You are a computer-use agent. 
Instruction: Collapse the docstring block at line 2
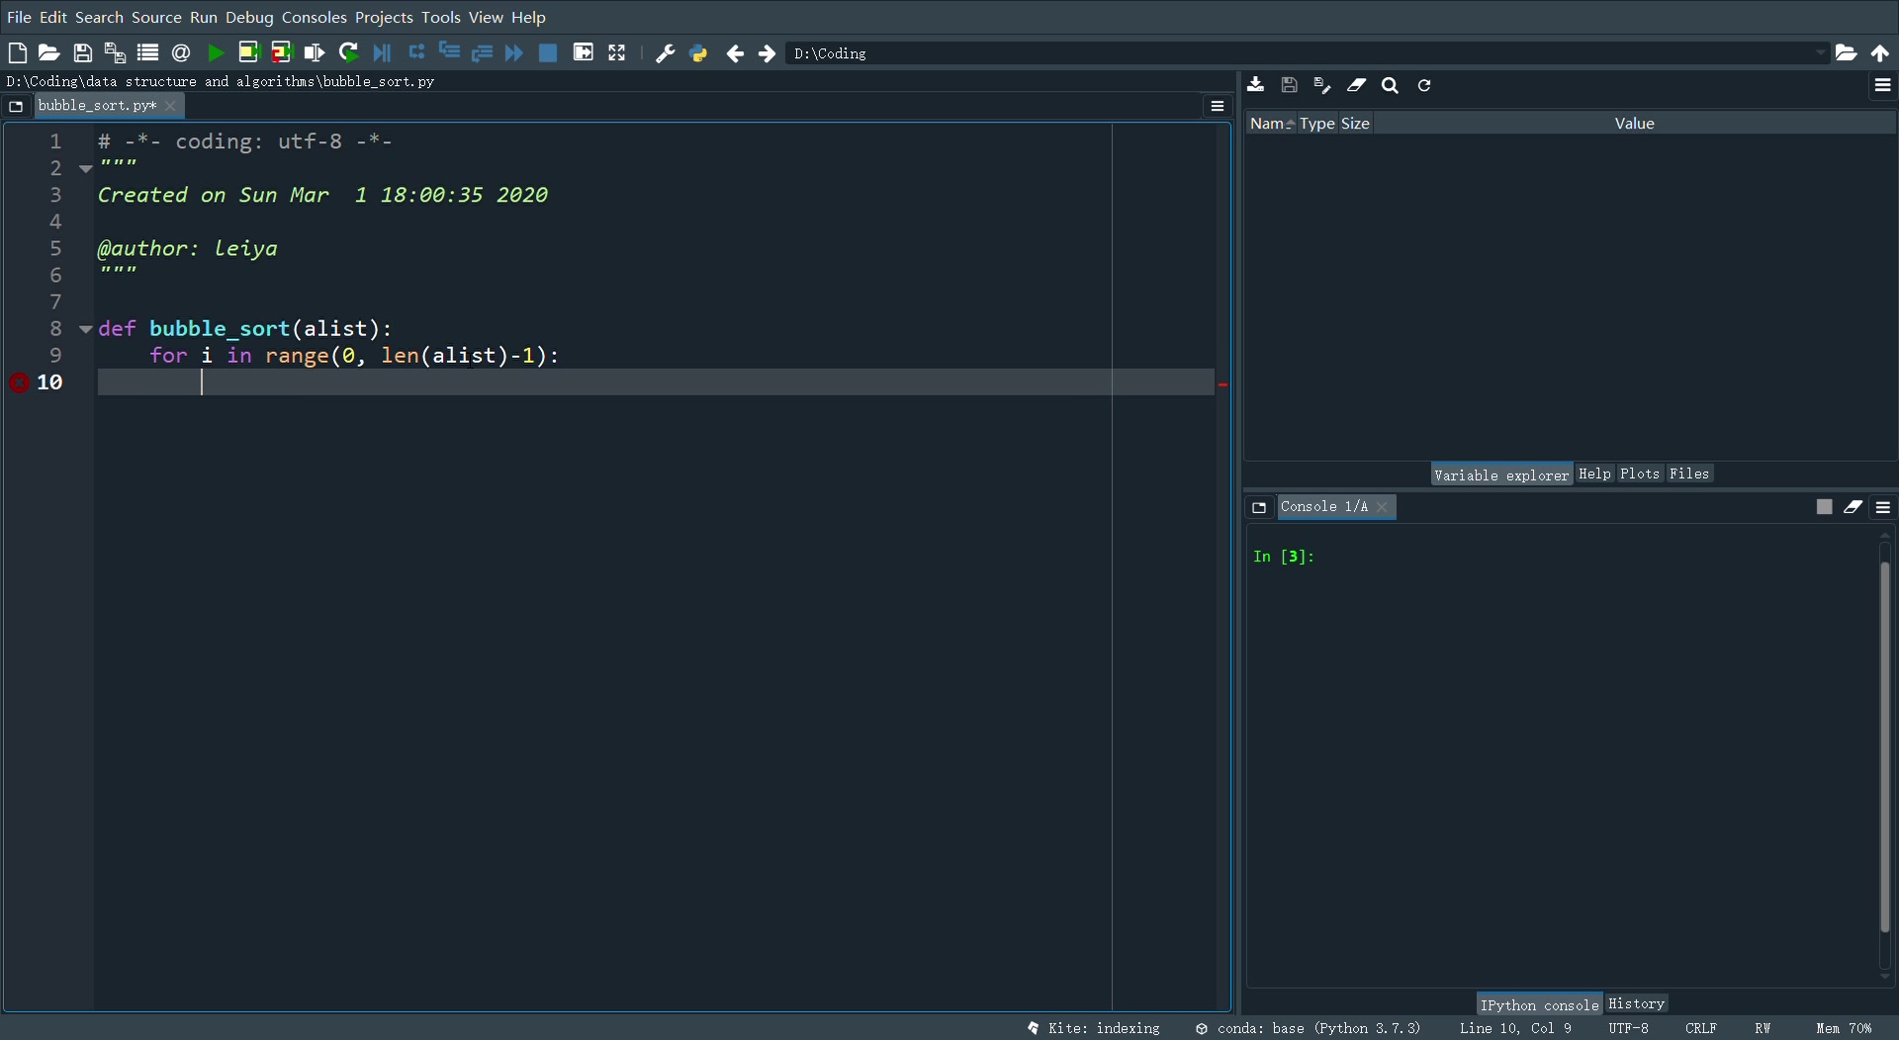tap(85, 168)
